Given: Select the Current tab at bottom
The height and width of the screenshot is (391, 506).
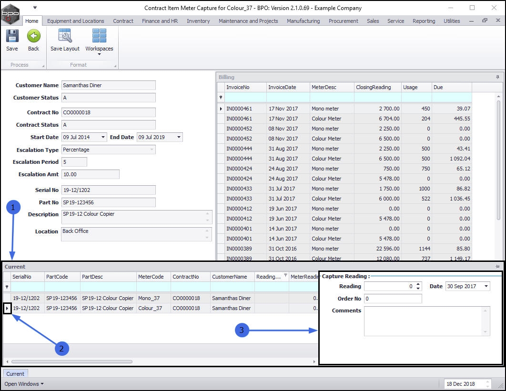Looking at the screenshot, I should (15, 374).
